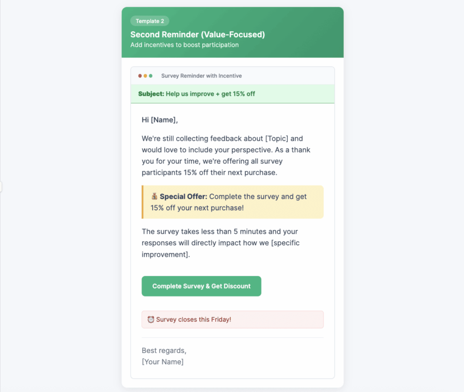Click the Best regards sign-off
Screen dimensions: 464x392
(x=164, y=350)
